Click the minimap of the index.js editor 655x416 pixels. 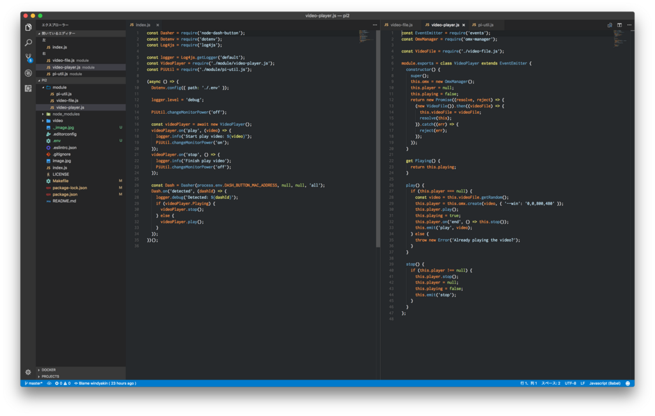click(x=367, y=36)
